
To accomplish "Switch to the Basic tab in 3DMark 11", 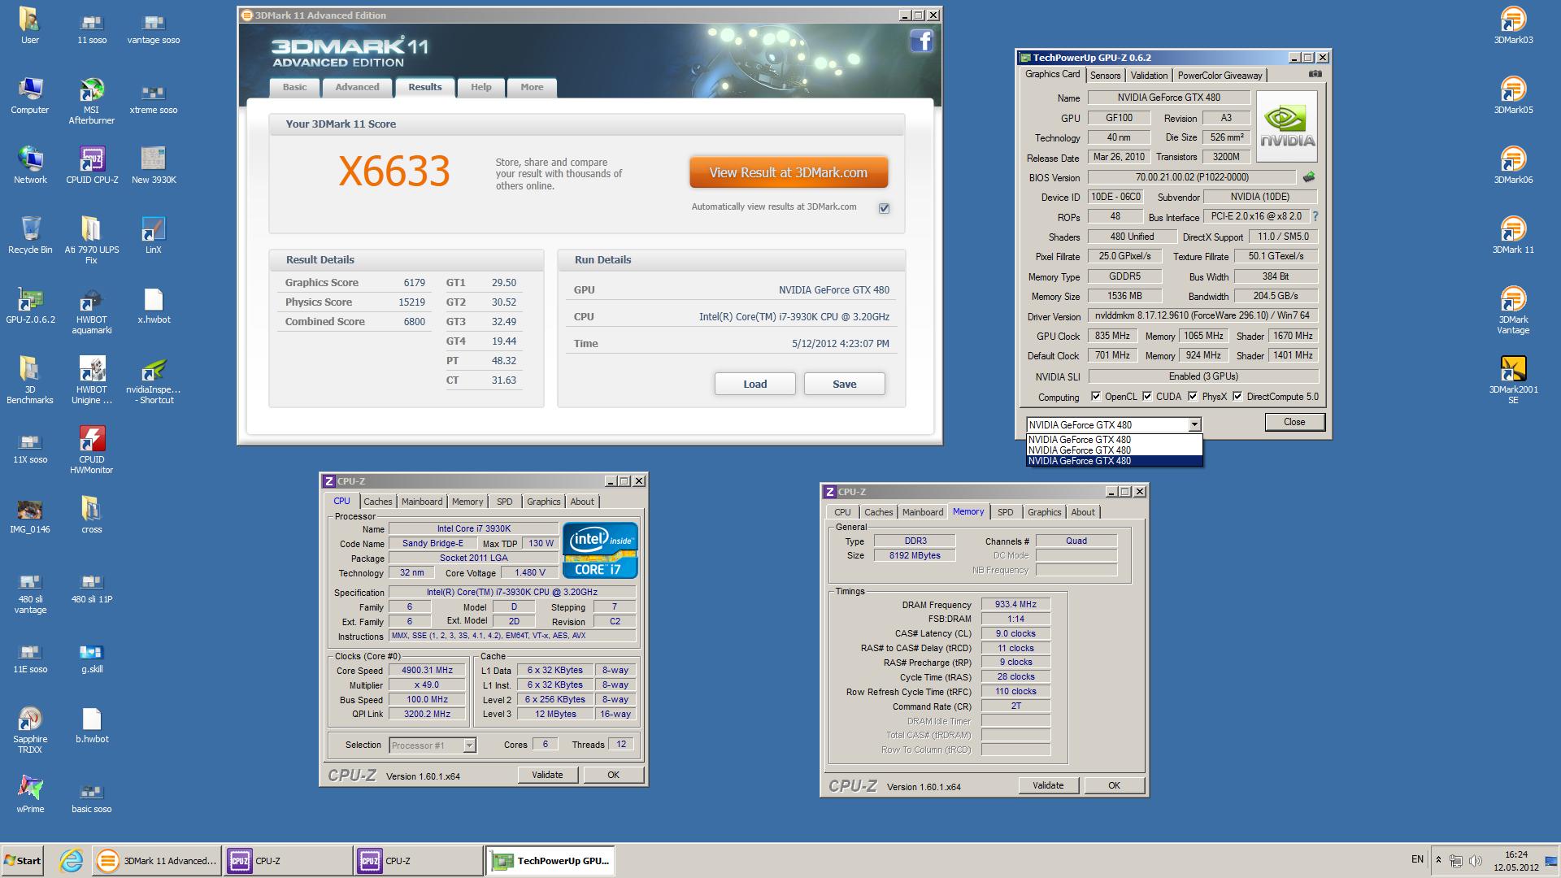I will click(294, 87).
